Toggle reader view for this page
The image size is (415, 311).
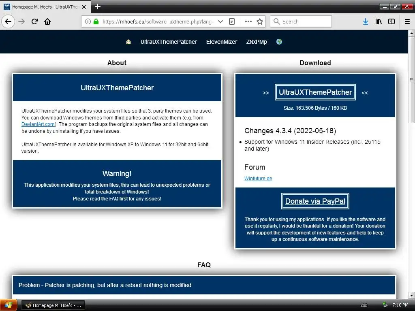[232, 21]
